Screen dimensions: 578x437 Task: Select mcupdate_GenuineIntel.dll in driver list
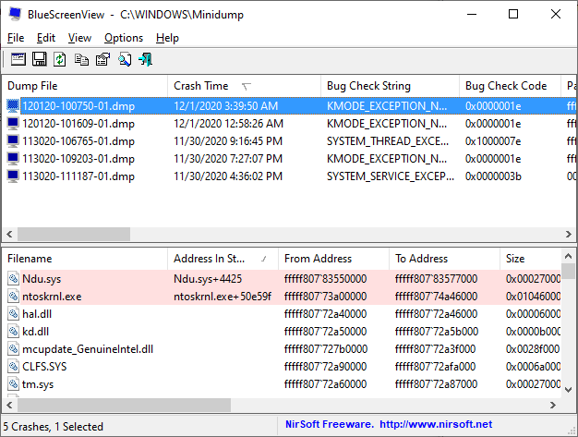(88, 349)
